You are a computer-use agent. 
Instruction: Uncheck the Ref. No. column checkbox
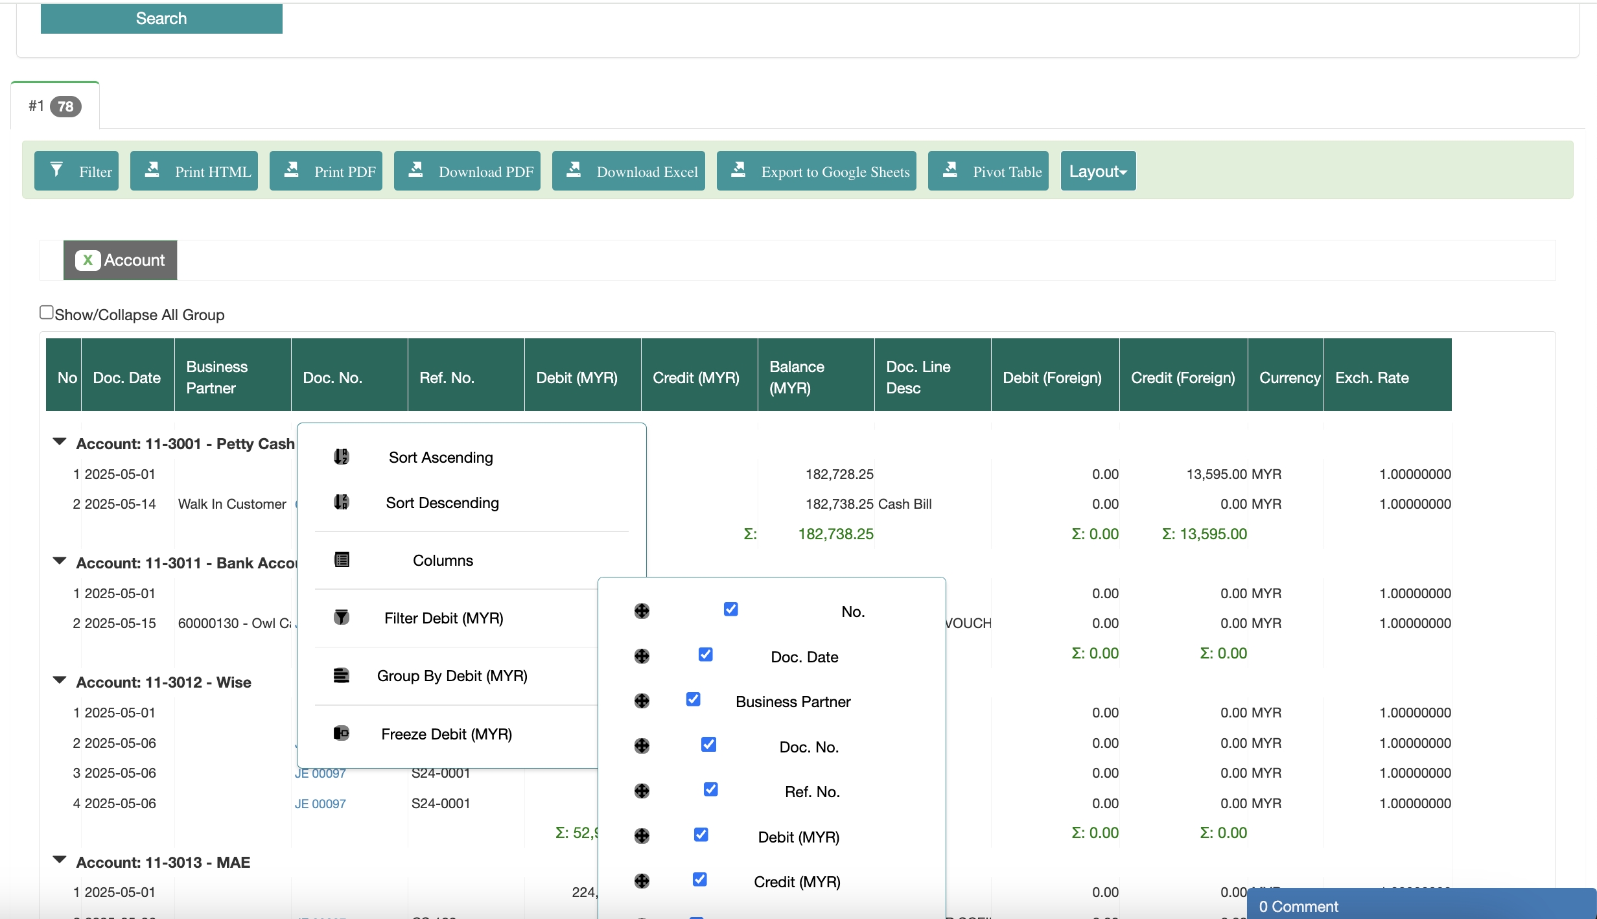[x=710, y=789]
